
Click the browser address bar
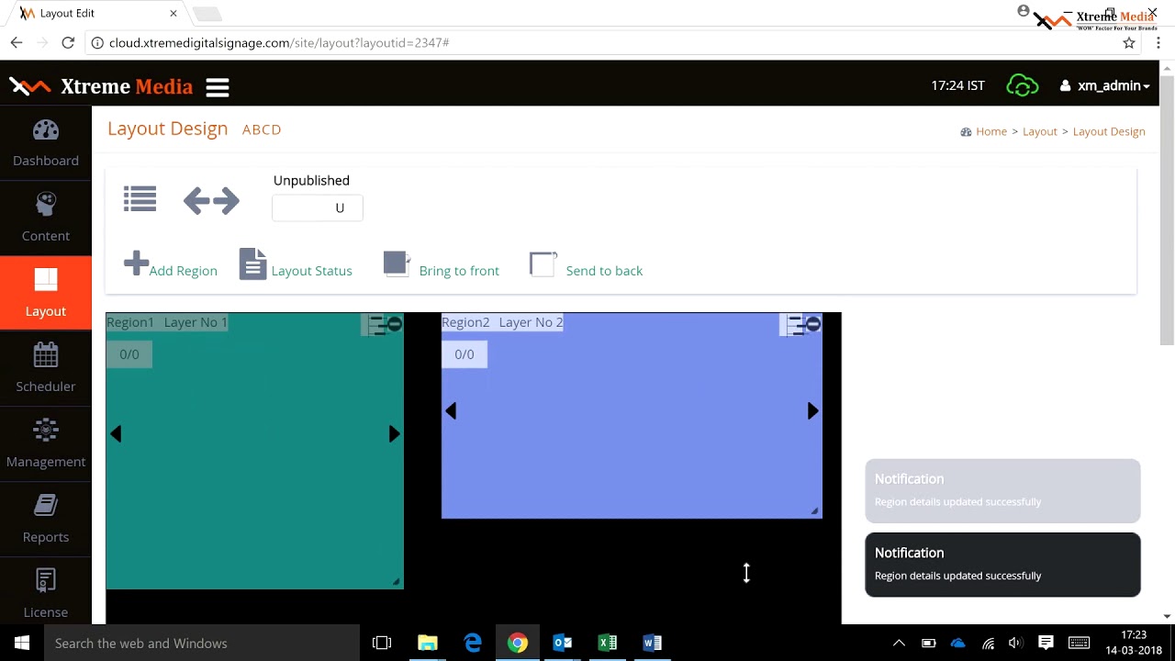coord(606,43)
